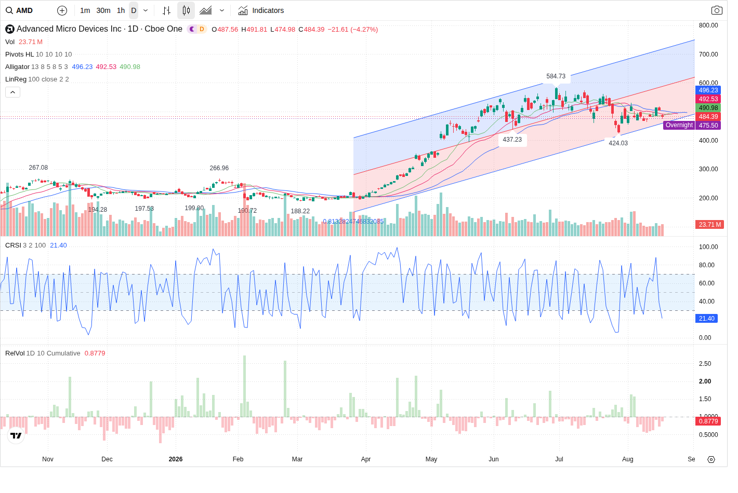Screen dimensions: 738x493
Task: Click the 300.00 price axis label
Action: 708,169
